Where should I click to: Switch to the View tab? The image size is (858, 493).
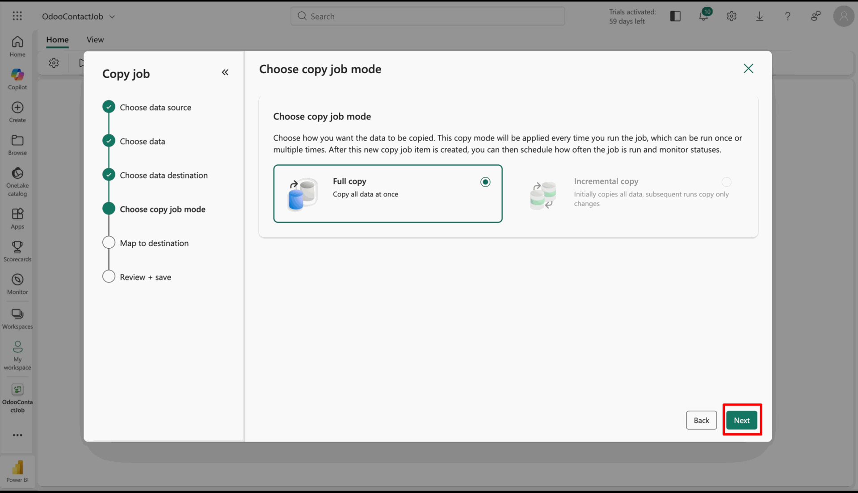tap(95, 40)
